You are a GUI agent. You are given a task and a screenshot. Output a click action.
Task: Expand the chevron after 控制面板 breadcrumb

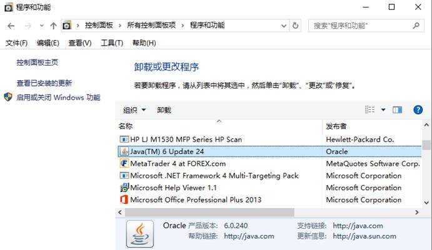point(120,26)
